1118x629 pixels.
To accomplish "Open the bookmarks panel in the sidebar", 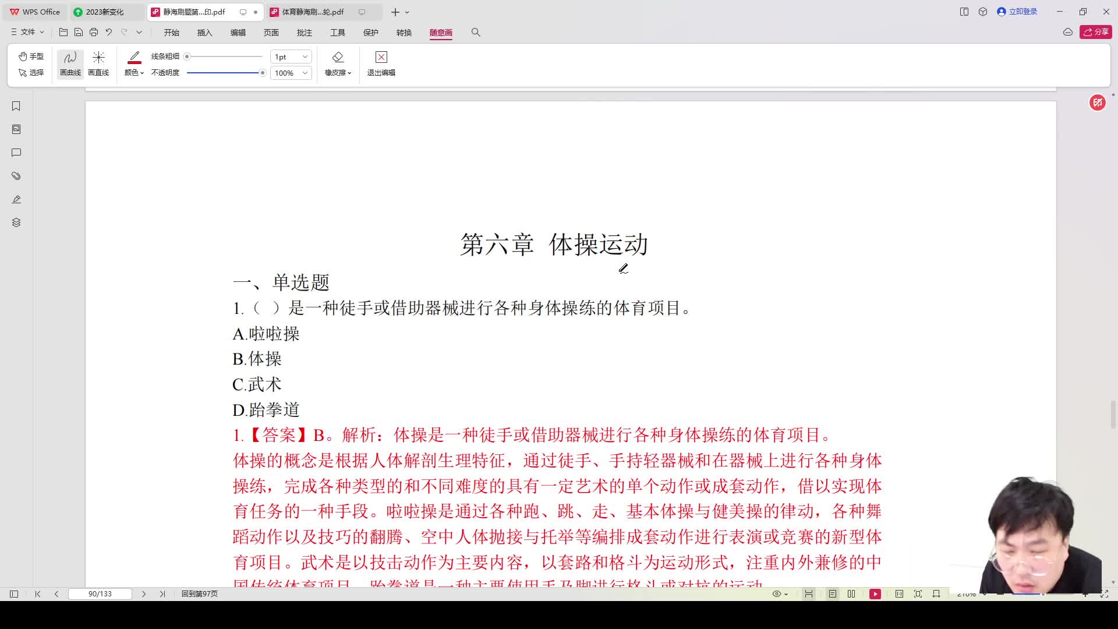I will (x=16, y=106).
